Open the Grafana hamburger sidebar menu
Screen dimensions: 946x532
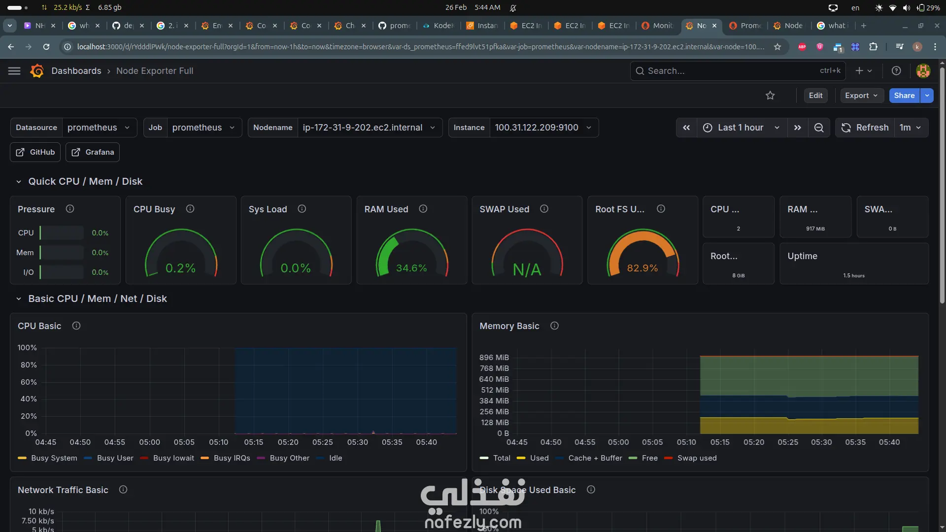pos(14,71)
